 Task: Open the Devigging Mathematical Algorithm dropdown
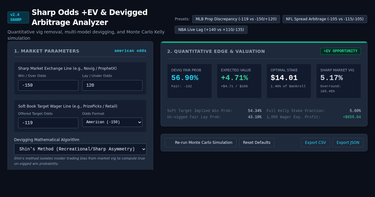tap(80, 149)
